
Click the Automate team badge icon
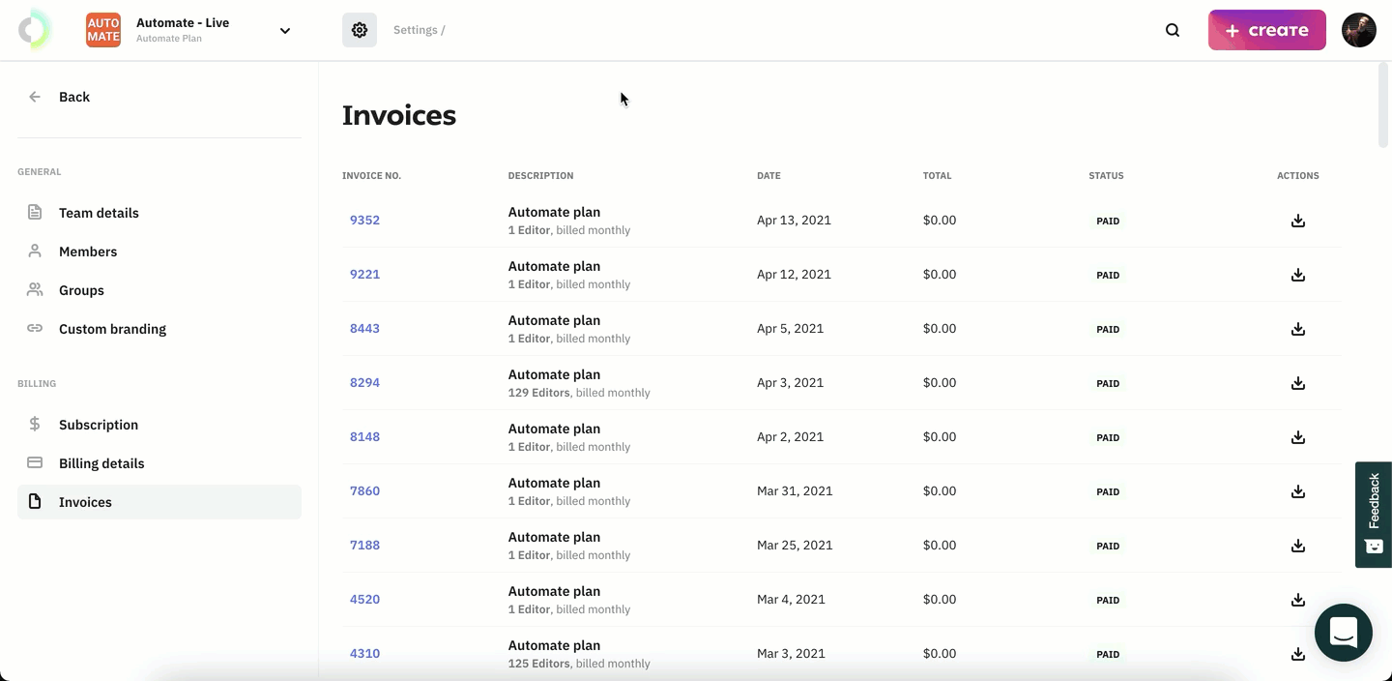pos(103,30)
